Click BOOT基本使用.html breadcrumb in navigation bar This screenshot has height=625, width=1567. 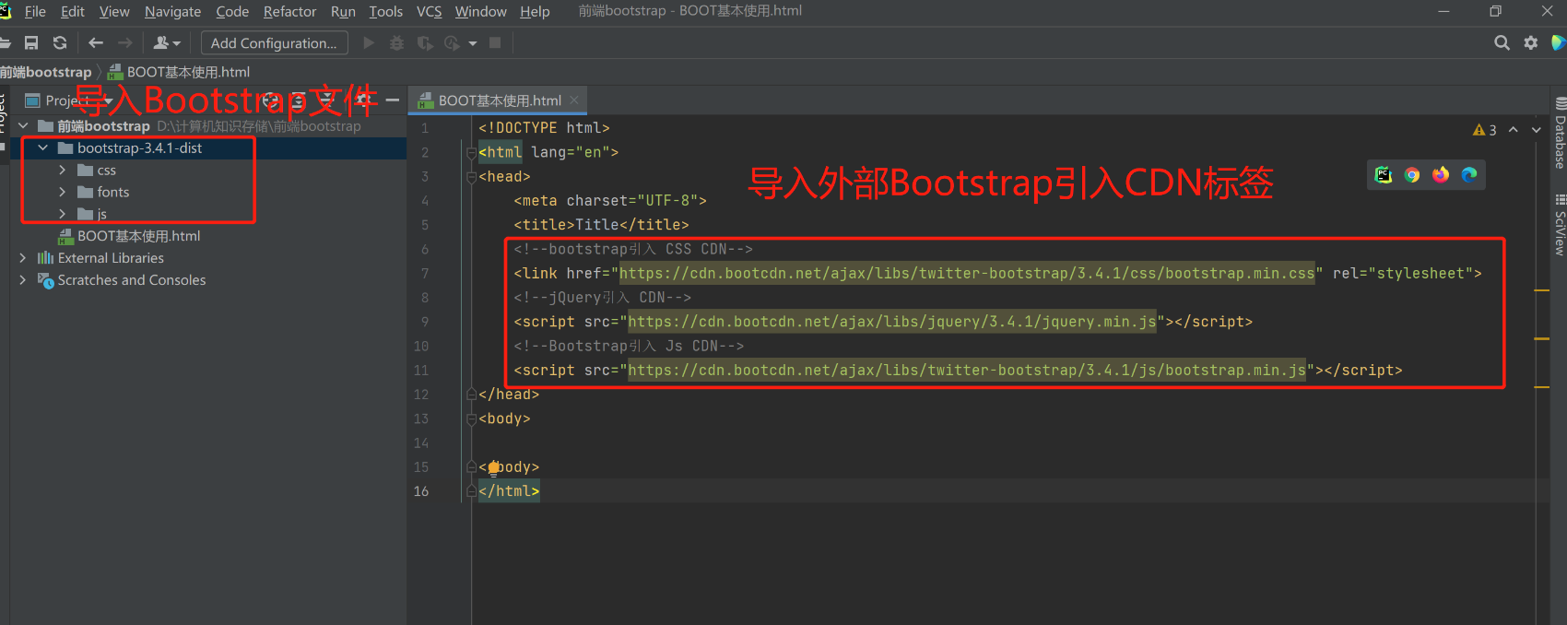click(179, 72)
